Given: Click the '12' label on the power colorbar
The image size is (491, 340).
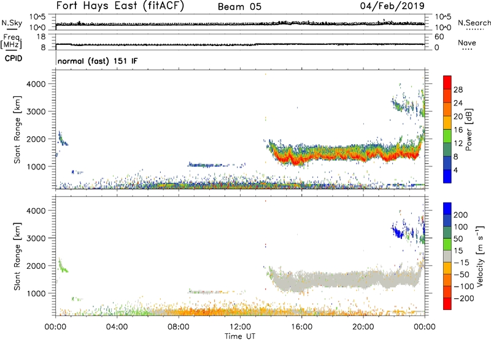Looking at the screenshot, I should click(x=458, y=144).
